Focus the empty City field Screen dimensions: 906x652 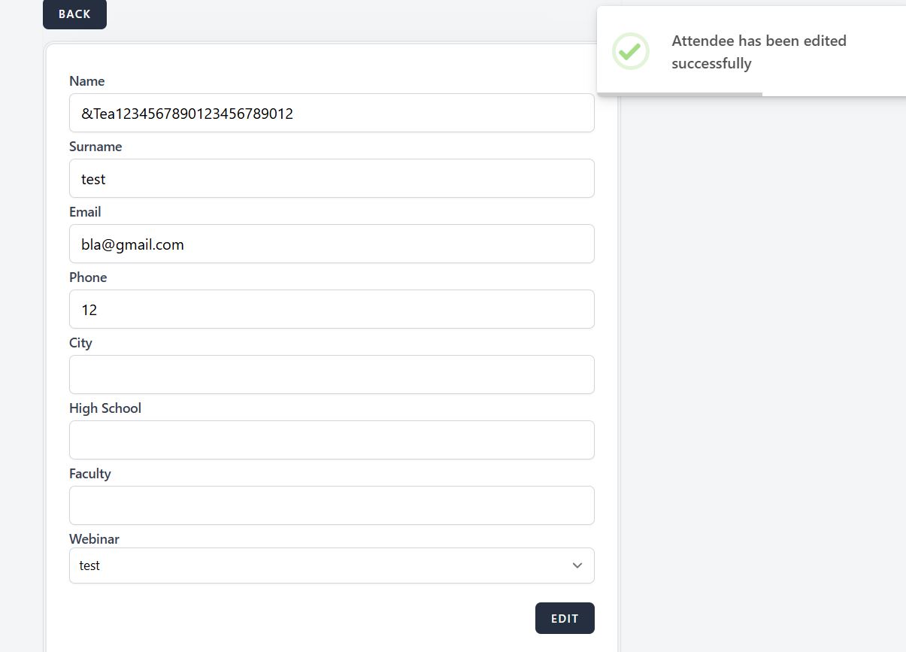[332, 375]
